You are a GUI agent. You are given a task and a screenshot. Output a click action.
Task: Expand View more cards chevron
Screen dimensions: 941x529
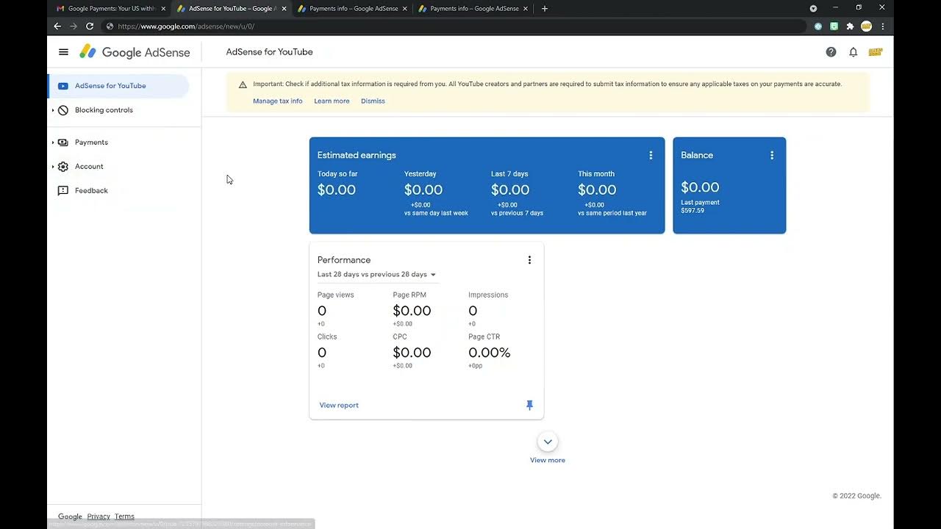[x=548, y=442]
